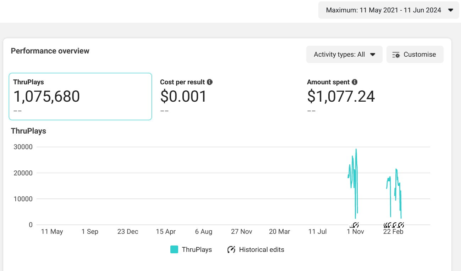Click the Historical edits gauge icon in legend

[231, 249]
